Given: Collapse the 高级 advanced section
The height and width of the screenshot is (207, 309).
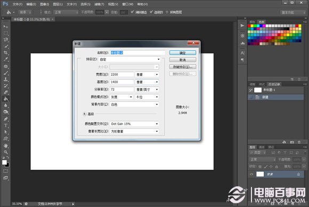Looking at the screenshot, I should 85,114.
